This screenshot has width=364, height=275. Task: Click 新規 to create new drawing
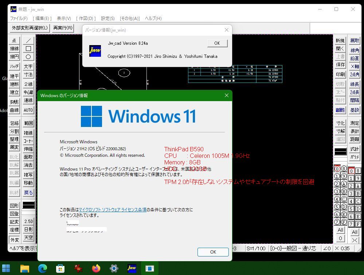(340, 40)
